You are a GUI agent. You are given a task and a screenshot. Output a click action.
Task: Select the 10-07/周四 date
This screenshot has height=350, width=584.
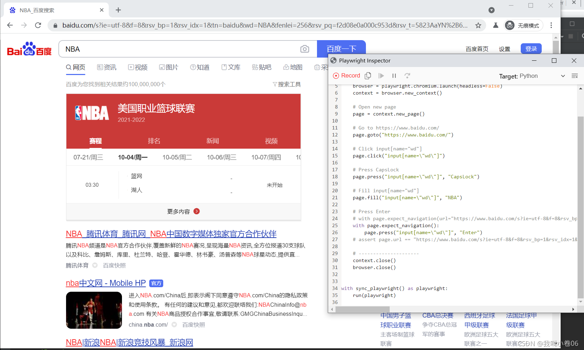(266, 157)
